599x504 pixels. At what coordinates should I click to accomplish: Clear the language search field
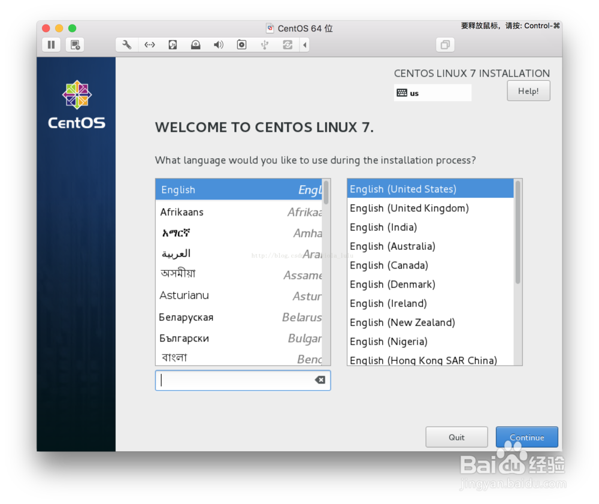tap(320, 380)
